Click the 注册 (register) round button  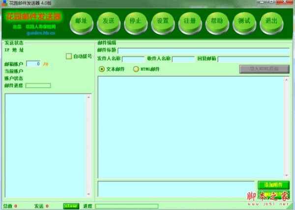coord(190,21)
